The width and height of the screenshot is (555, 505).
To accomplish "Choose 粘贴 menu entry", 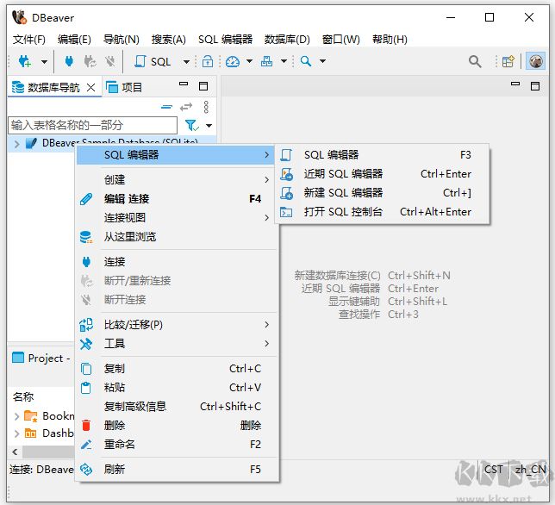I will point(175,388).
